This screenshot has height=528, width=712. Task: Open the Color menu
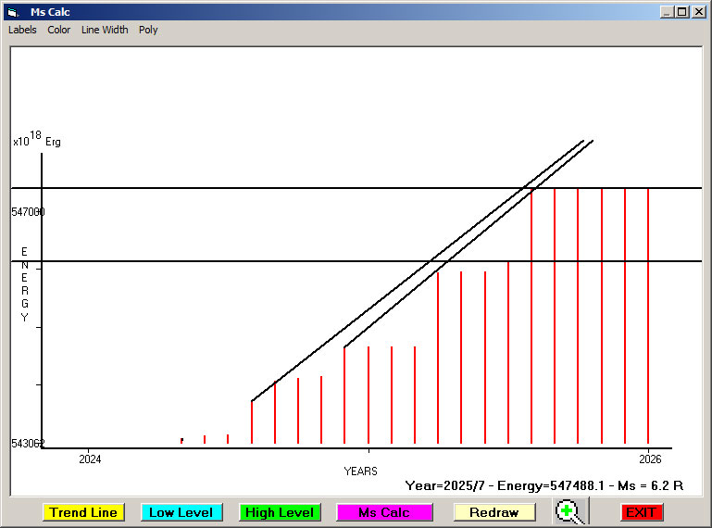pos(59,30)
